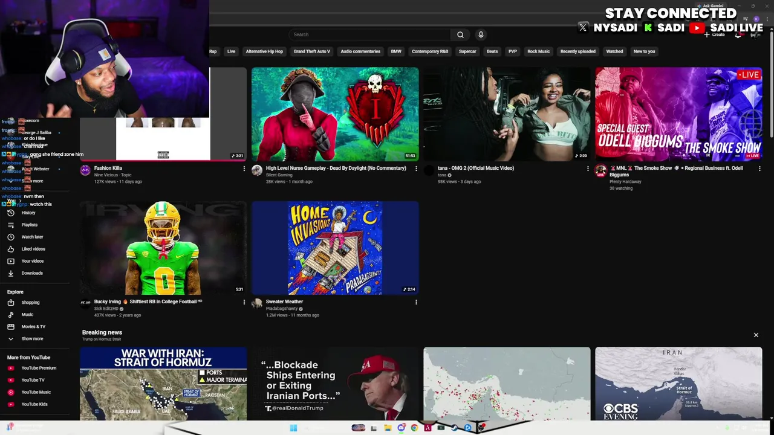The height and width of the screenshot is (435, 774).
Task: Select the Contemporary R&B chip
Action: [x=430, y=51]
